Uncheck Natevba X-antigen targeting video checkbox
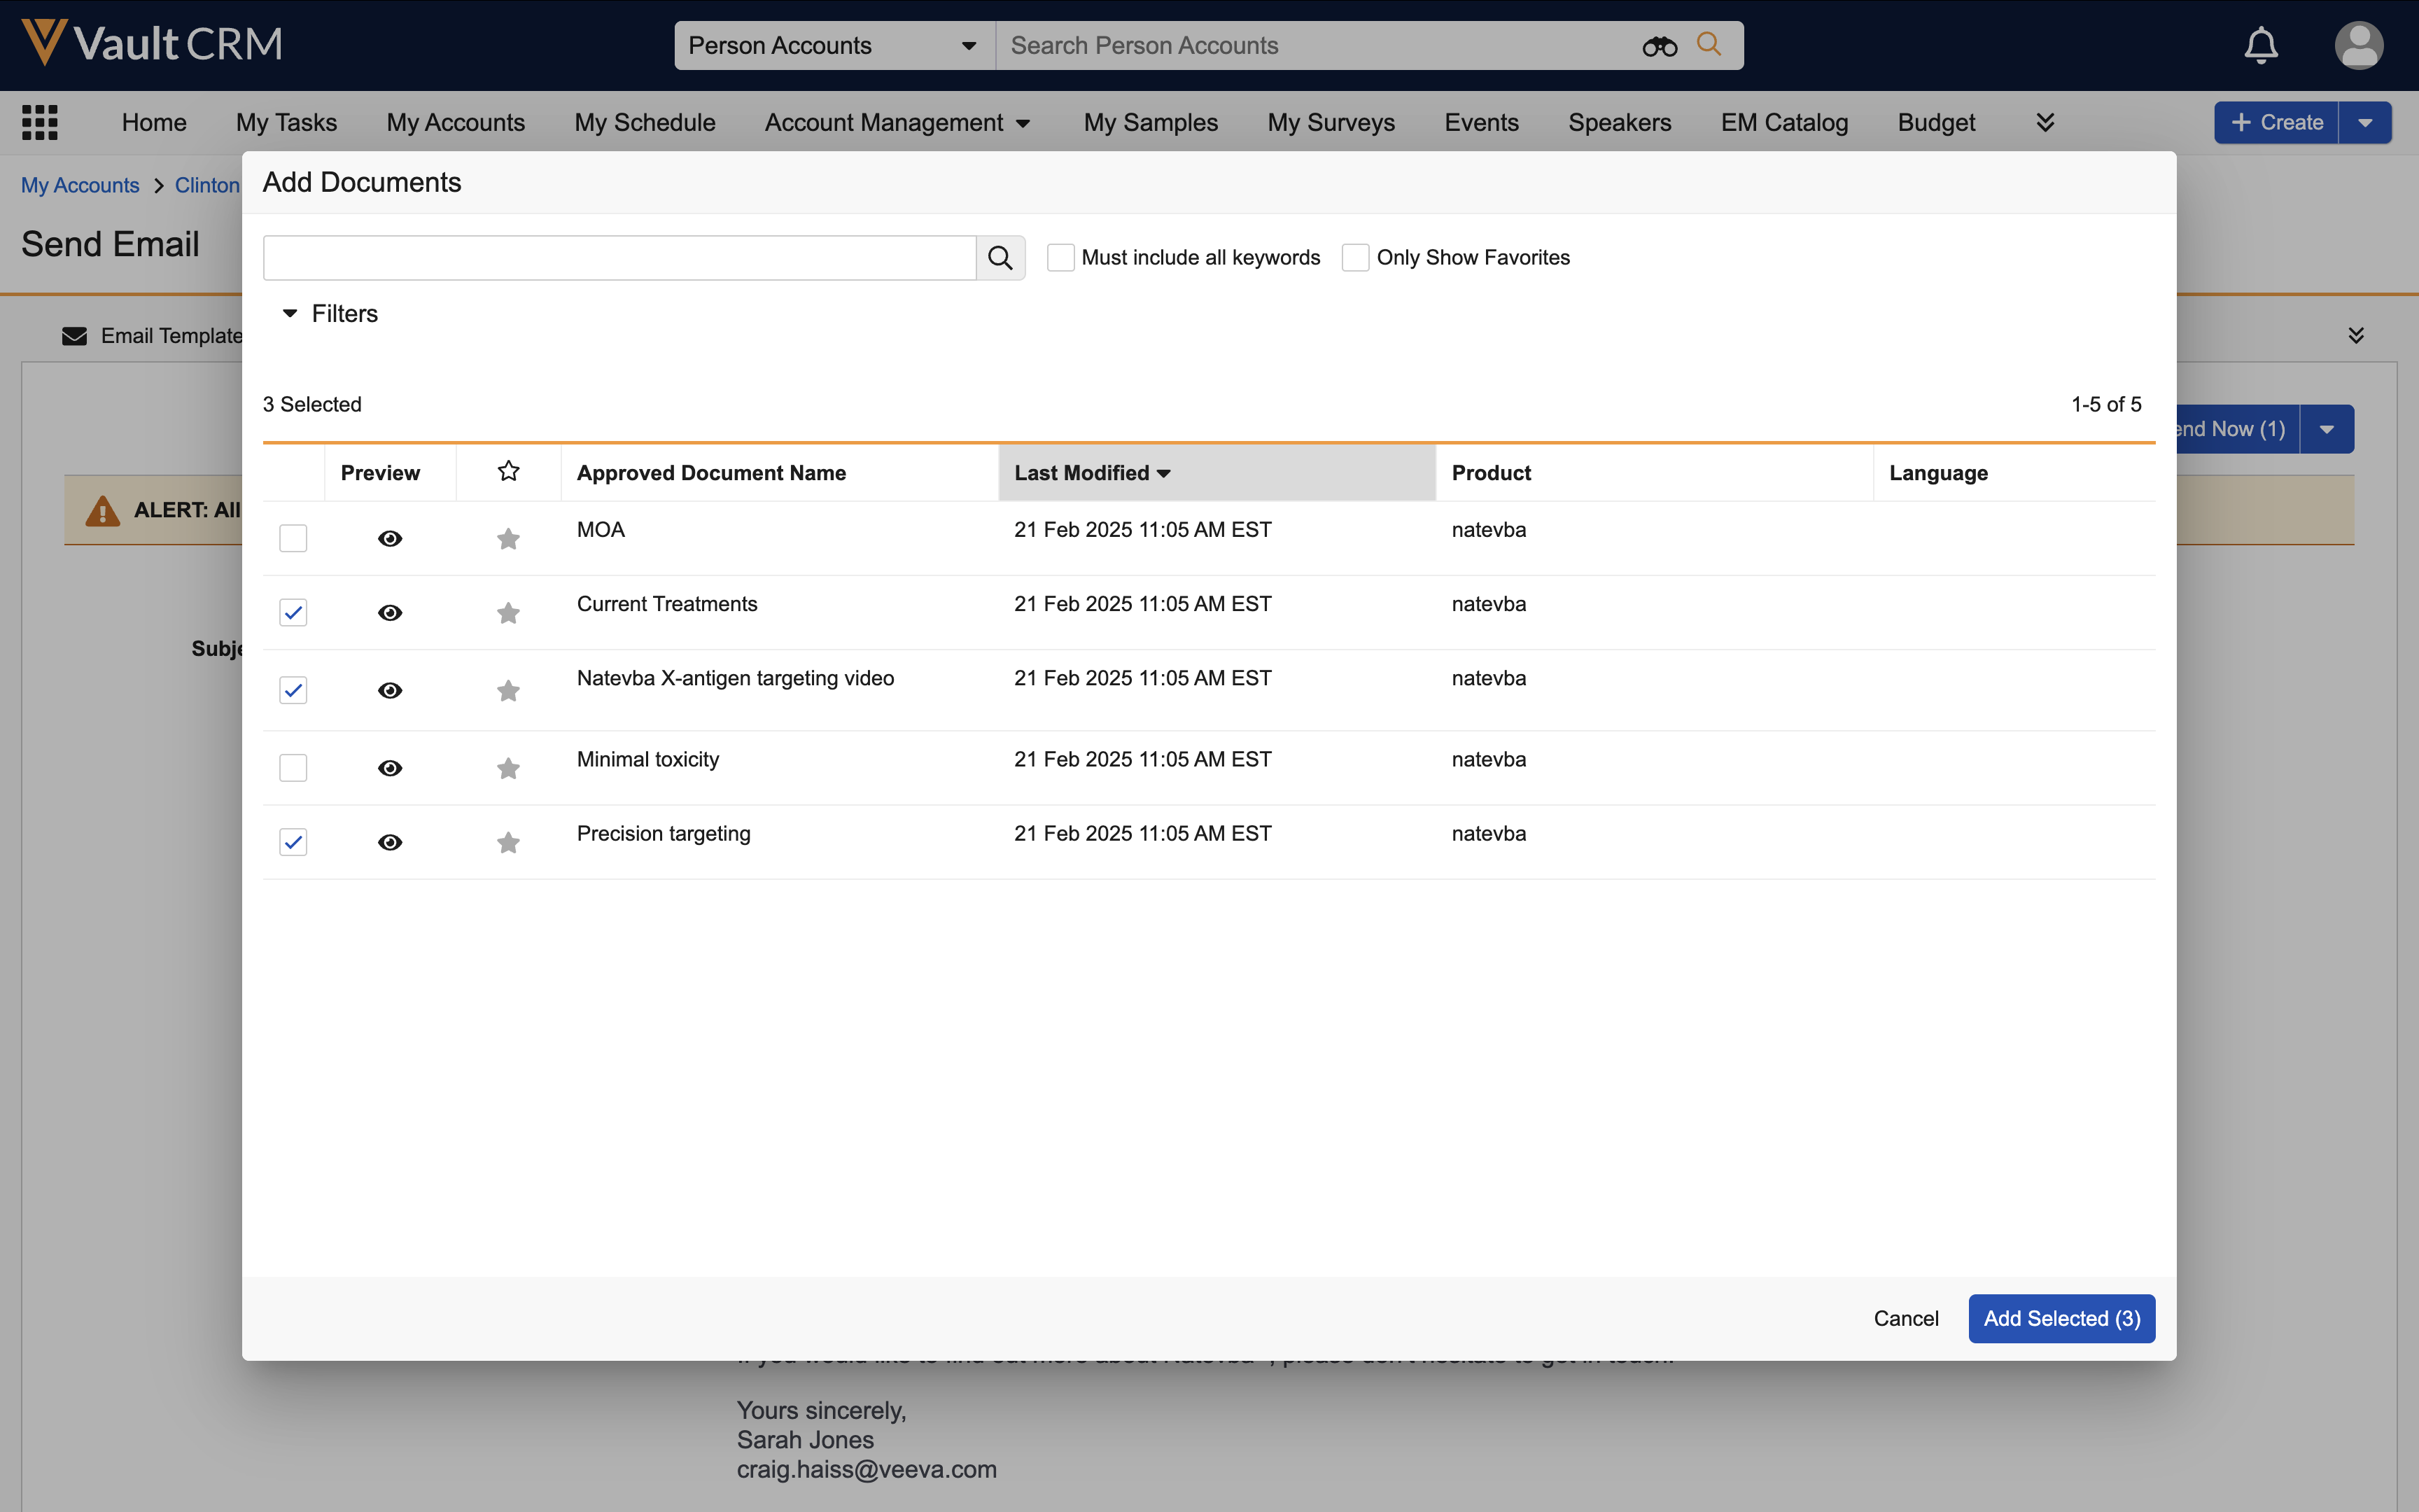This screenshot has width=2419, height=1512. point(293,691)
